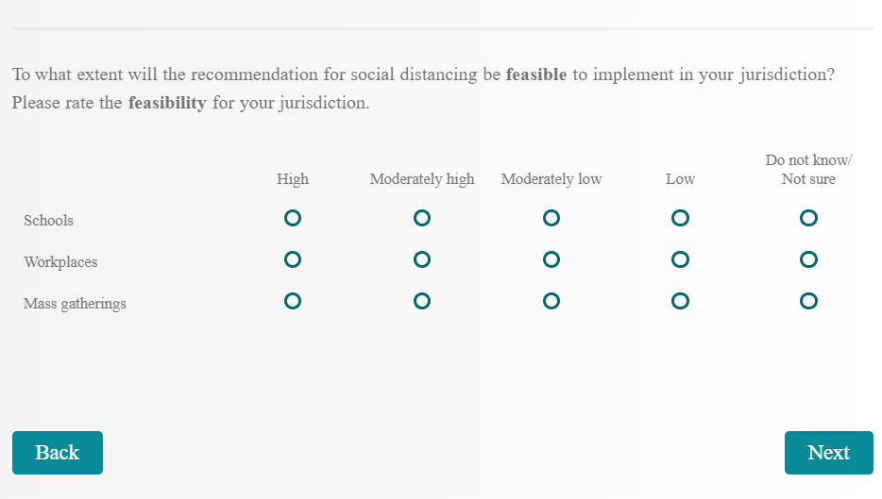The width and height of the screenshot is (882, 499).
Task: Rate Workplaces feasibility as Low
Action: (680, 259)
